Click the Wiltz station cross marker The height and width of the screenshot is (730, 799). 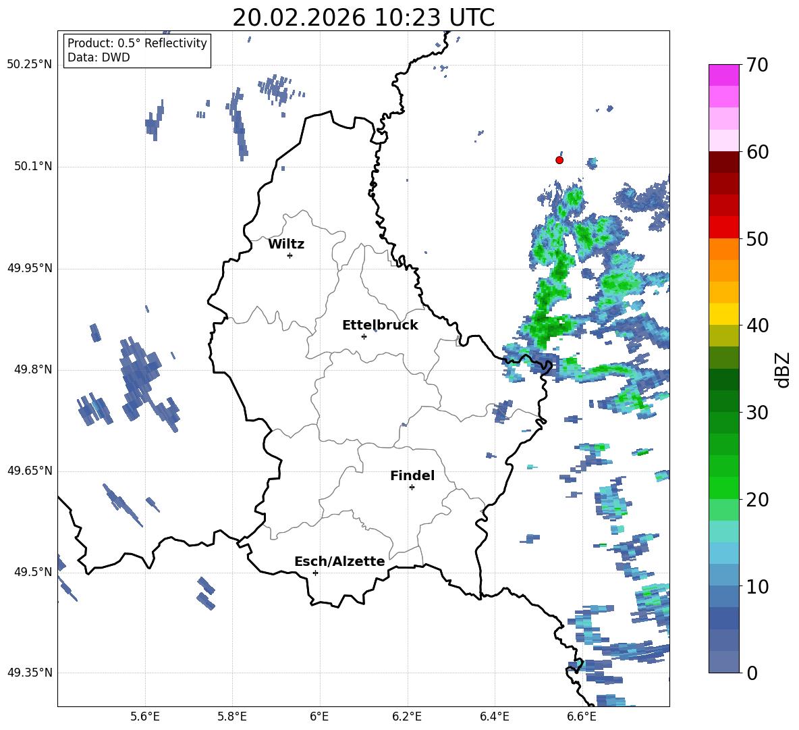(x=290, y=255)
